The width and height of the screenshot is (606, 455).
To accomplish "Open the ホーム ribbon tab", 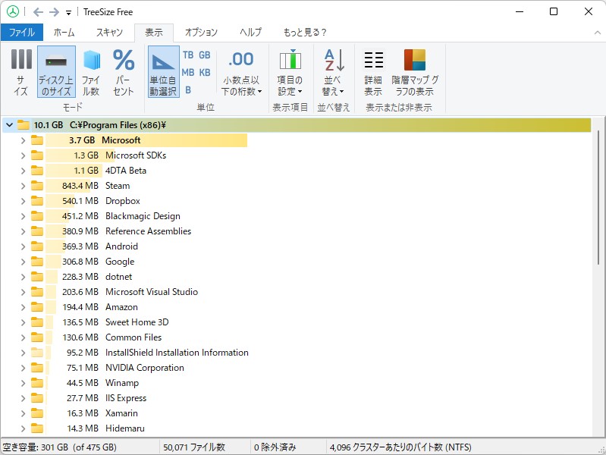I will pos(64,33).
